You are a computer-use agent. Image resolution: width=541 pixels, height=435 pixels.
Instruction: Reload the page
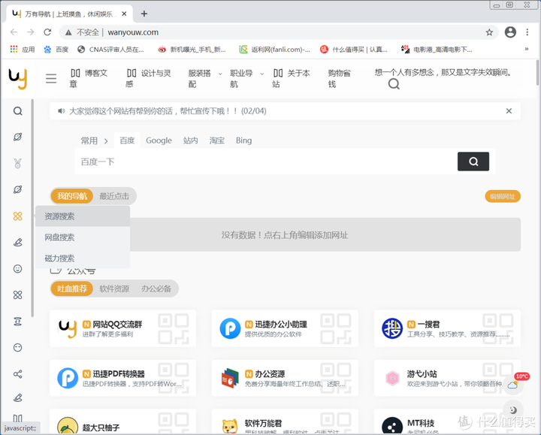(47, 32)
